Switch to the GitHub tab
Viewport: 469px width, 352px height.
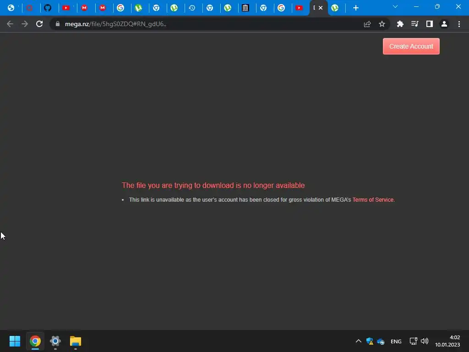tap(48, 8)
